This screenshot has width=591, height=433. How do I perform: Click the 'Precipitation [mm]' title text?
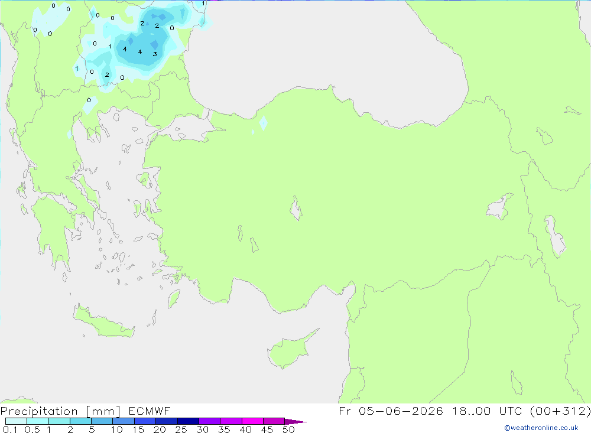coord(60,411)
